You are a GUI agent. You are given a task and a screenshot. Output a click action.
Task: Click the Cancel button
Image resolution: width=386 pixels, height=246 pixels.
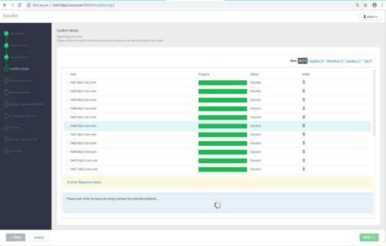click(x=39, y=238)
